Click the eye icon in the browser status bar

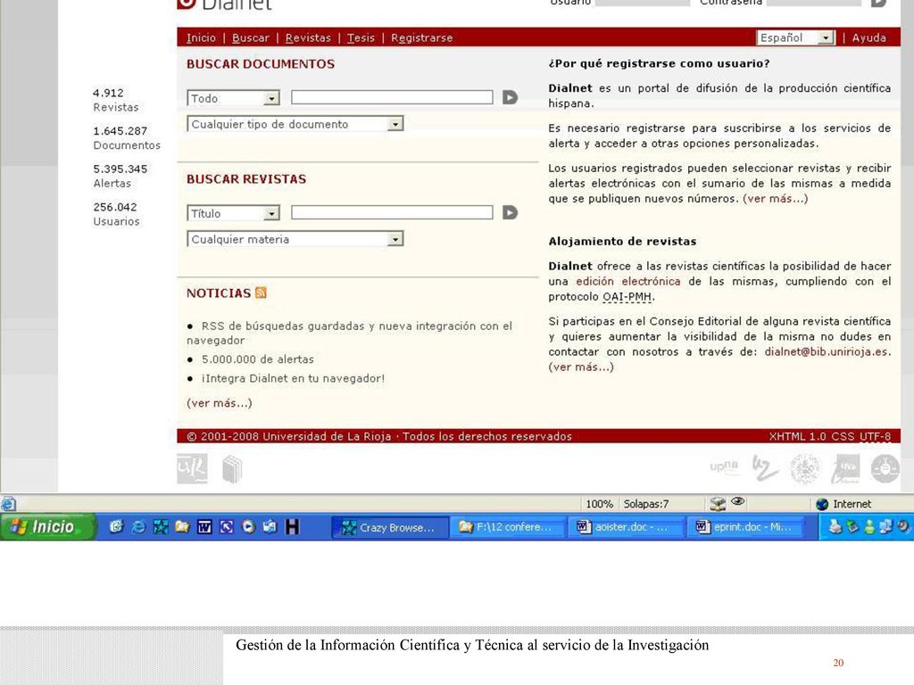(x=738, y=501)
